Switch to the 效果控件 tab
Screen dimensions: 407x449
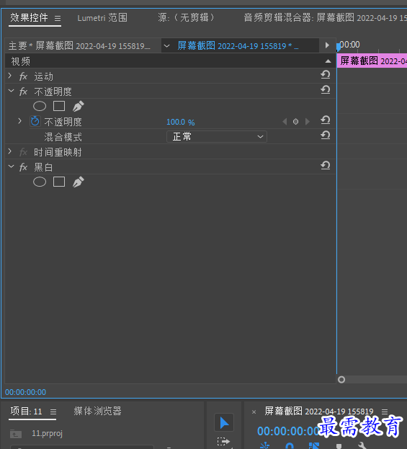pos(29,18)
